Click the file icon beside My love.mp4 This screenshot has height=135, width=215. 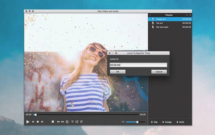(x=153, y=27)
